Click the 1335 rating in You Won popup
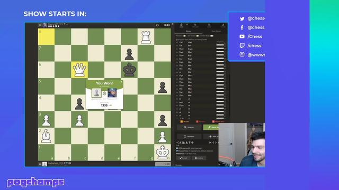Screen dimensions: 339x190 coord(104,106)
